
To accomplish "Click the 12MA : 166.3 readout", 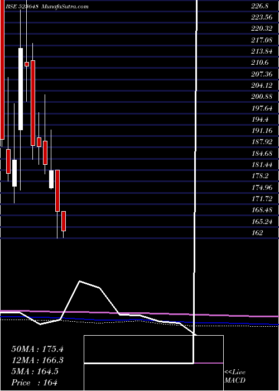I will coord(37,360).
